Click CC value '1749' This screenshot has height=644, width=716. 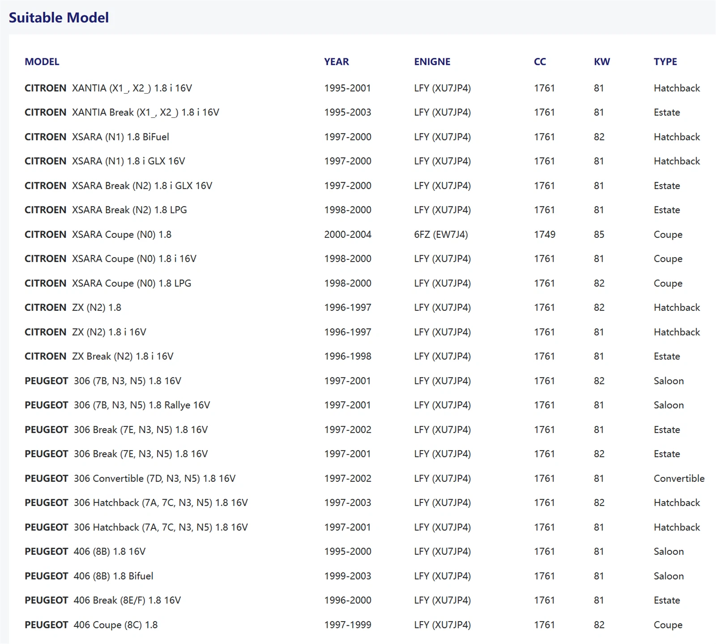point(545,235)
